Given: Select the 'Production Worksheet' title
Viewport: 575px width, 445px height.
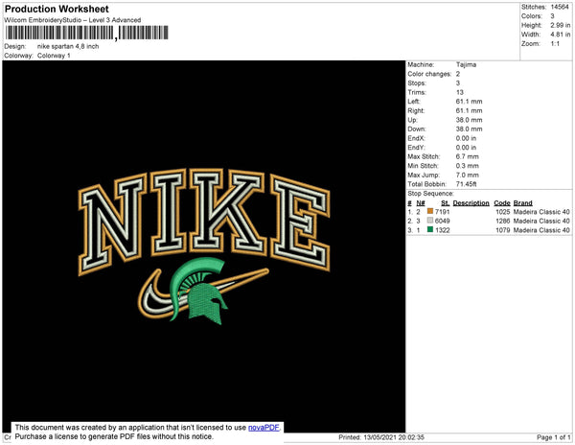Looking at the screenshot, I should pyautogui.click(x=57, y=10).
